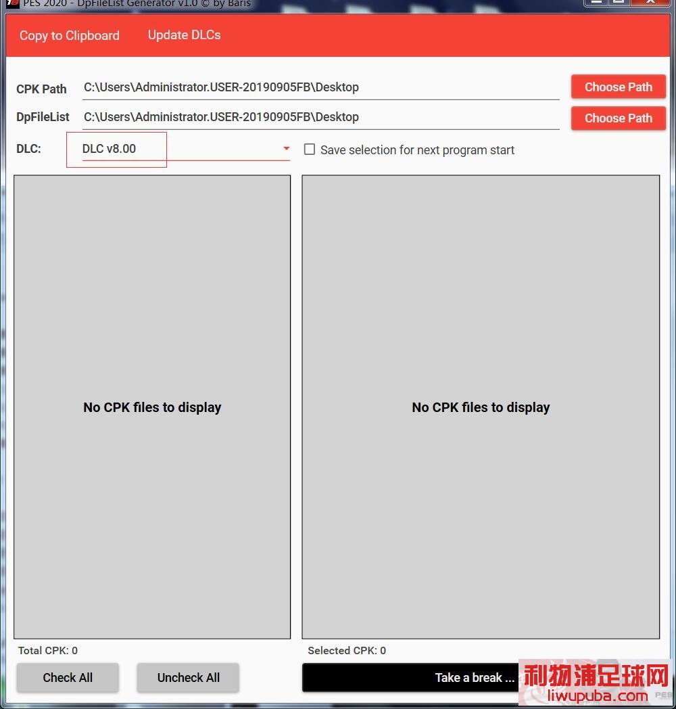
Task: Open the DLC v8.00 version dropdown
Action: [186, 149]
